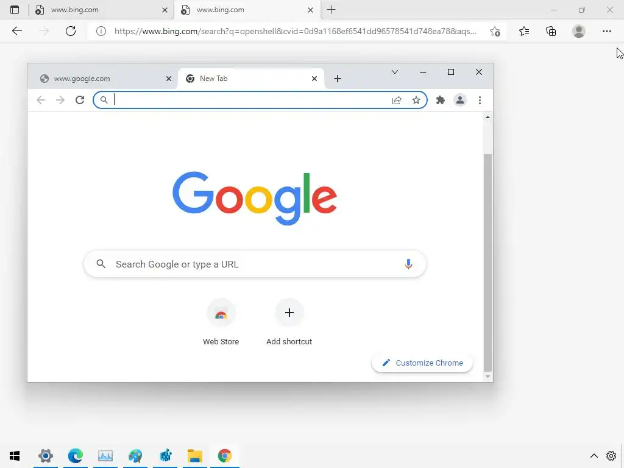
Task: Bookmark this tab with the star icon
Action: click(x=416, y=101)
